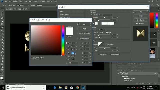Screen dimensions: 160x90
Task: Select the Horizontal Type tool
Action: [2, 58]
